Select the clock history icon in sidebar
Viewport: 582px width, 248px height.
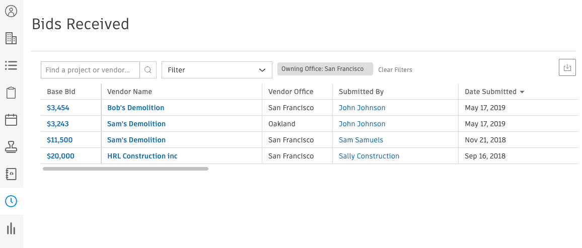[11, 201]
